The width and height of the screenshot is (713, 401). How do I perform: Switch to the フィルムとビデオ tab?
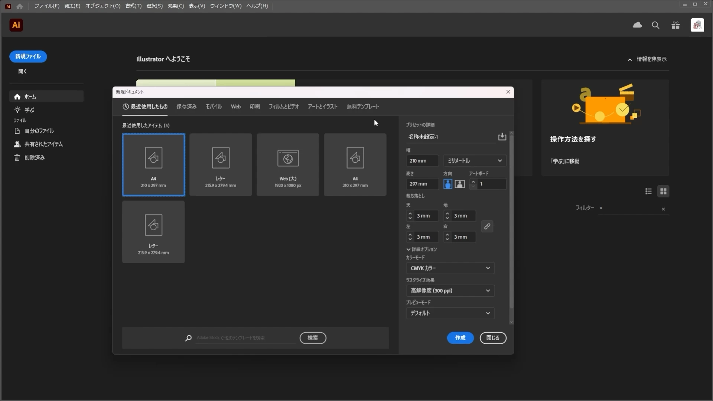[x=284, y=107]
